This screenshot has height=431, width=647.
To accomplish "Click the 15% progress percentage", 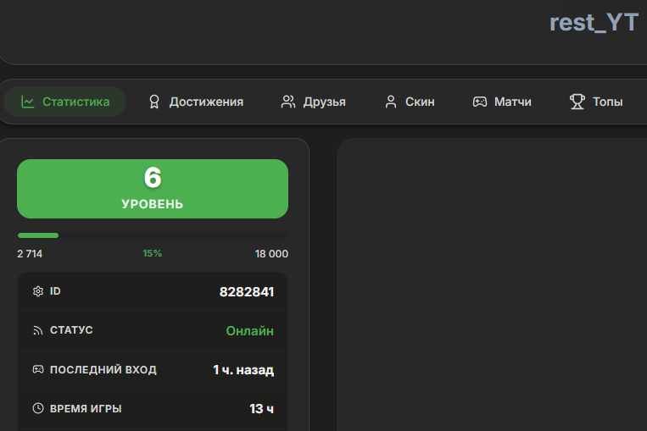I will point(153,253).
